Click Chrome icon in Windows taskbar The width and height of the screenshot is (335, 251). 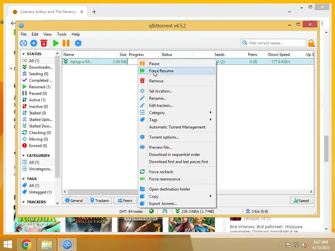click(26, 244)
